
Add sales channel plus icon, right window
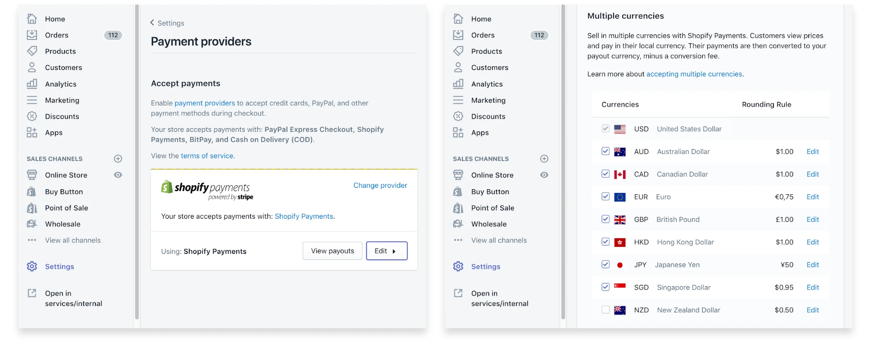[544, 159]
